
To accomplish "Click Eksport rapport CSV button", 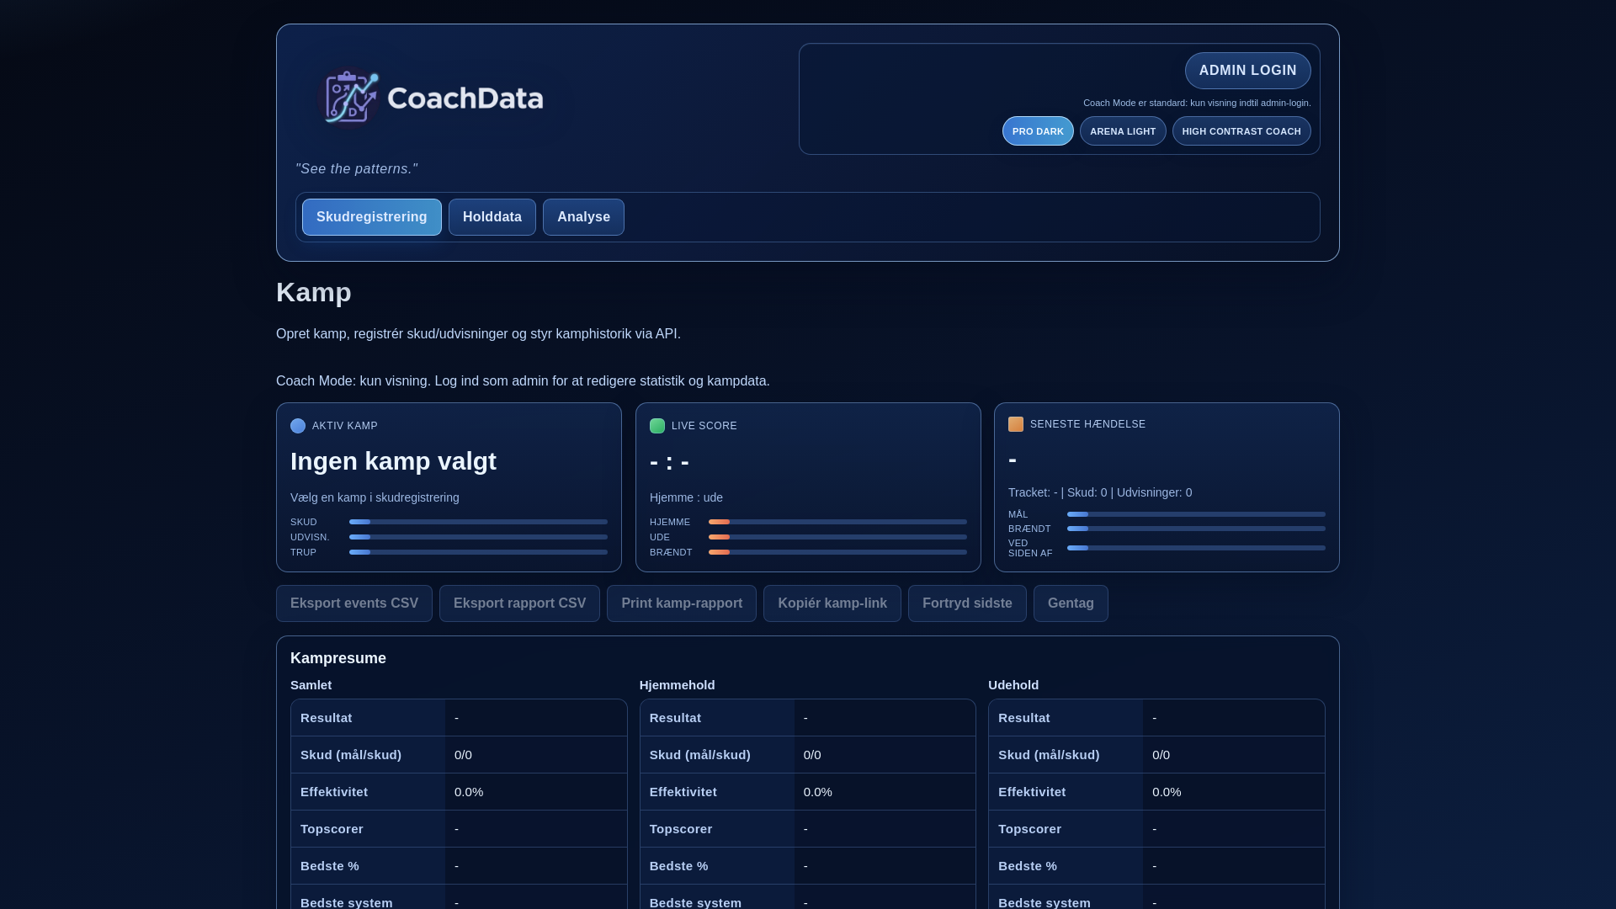I will (519, 603).
